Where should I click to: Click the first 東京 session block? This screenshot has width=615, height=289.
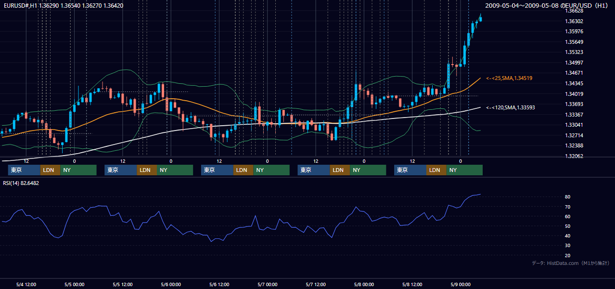24,170
